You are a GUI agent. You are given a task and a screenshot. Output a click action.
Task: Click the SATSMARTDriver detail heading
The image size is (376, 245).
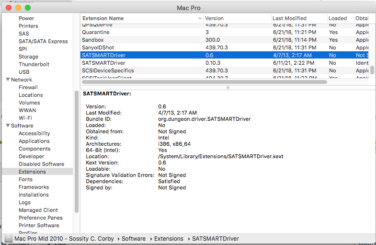click(x=107, y=93)
